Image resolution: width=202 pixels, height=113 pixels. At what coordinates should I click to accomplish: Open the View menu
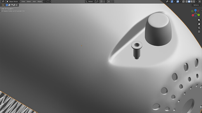click(23, 1)
